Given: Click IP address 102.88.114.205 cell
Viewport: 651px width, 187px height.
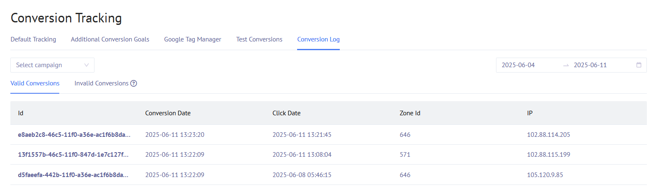Looking at the screenshot, I should 548,135.
